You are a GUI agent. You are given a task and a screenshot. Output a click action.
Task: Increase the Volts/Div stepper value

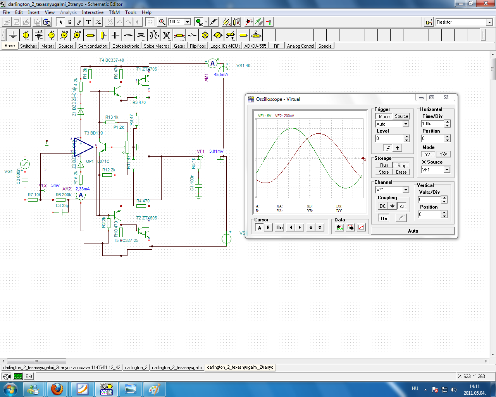coord(444,198)
